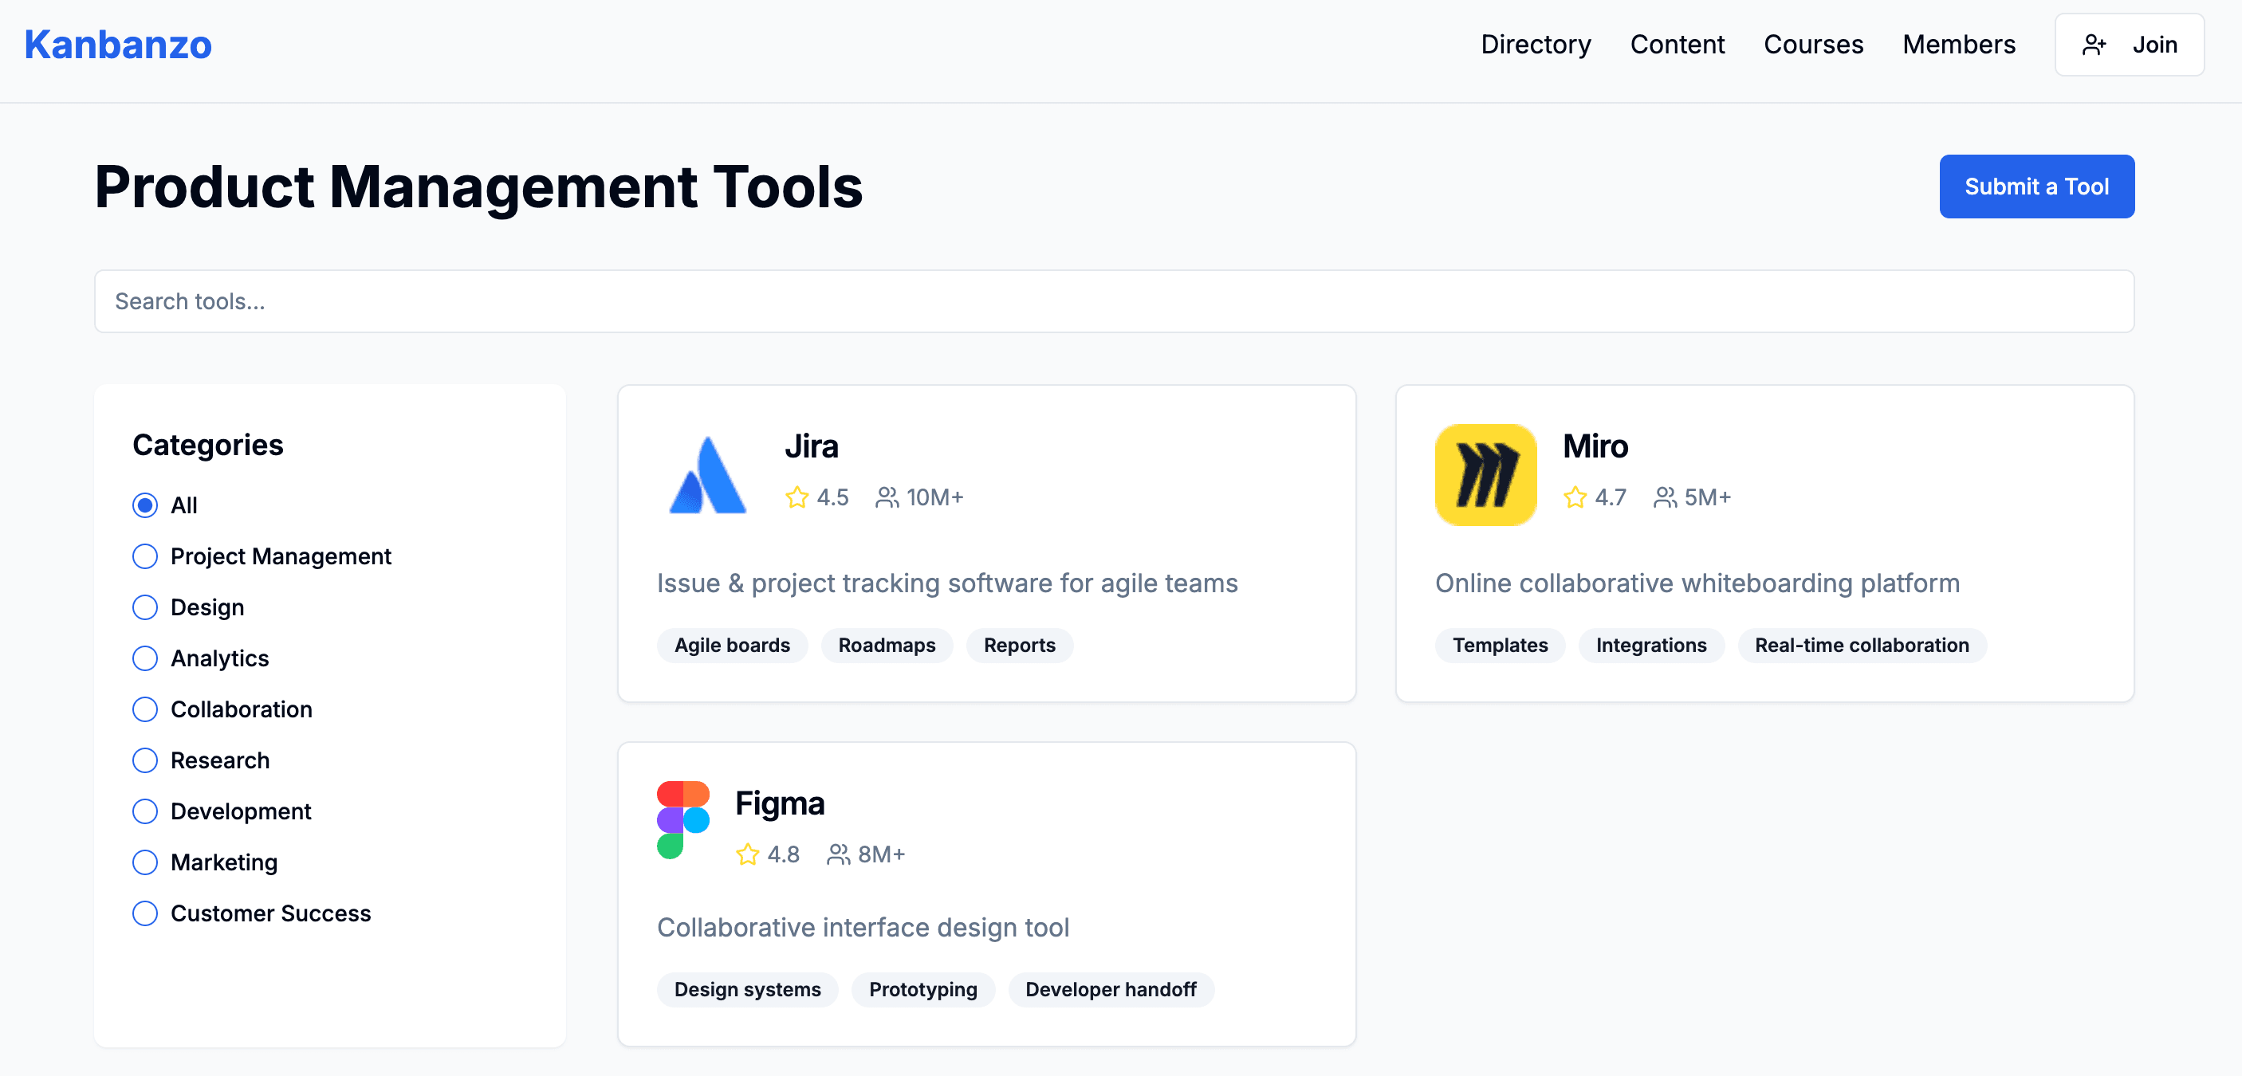This screenshot has height=1076, width=2242.
Task: Click the star rating icon on Jira card
Action: click(796, 497)
